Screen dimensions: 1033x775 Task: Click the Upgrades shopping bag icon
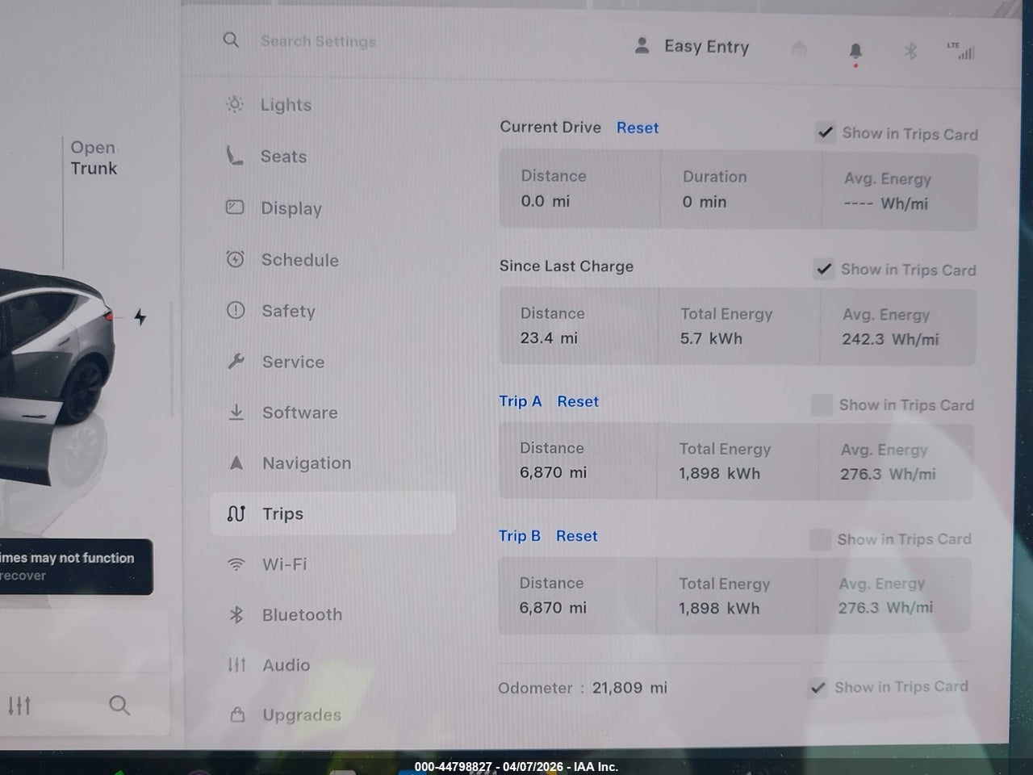(237, 714)
